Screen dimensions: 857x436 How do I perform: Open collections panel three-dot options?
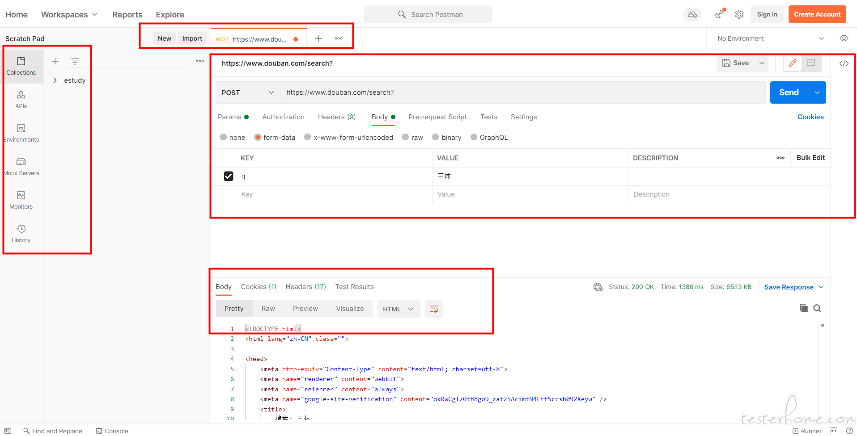pyautogui.click(x=200, y=61)
